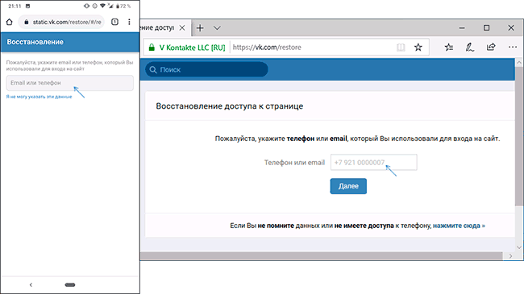Tap the Android home pill
524x294 pixels.
tap(70, 284)
